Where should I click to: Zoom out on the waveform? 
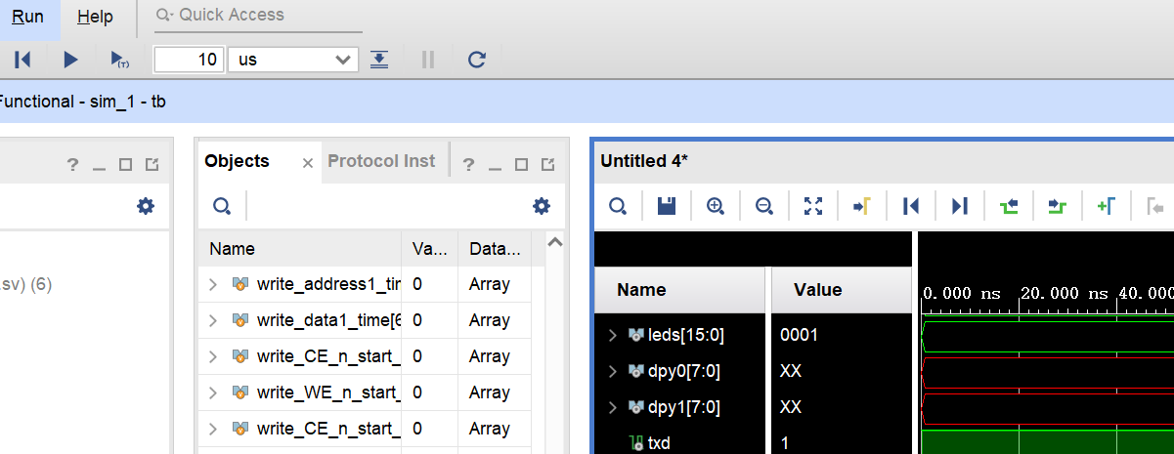coord(764,206)
